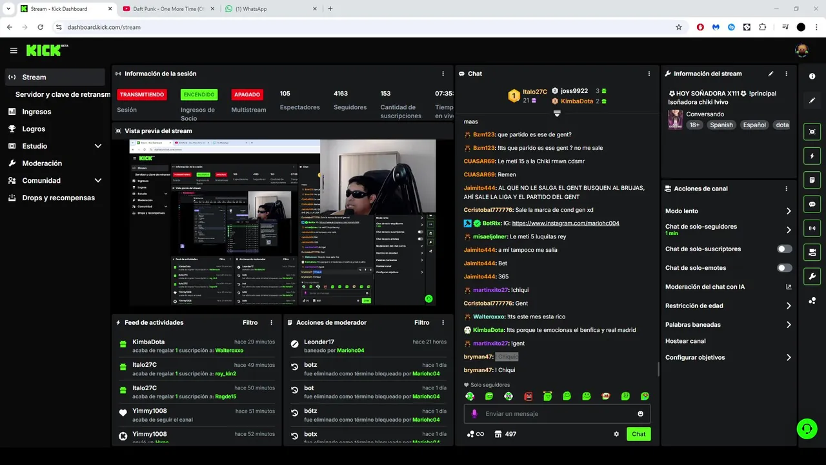826x465 pixels.
Task: Click the shop icon showing 497
Action: point(505,434)
